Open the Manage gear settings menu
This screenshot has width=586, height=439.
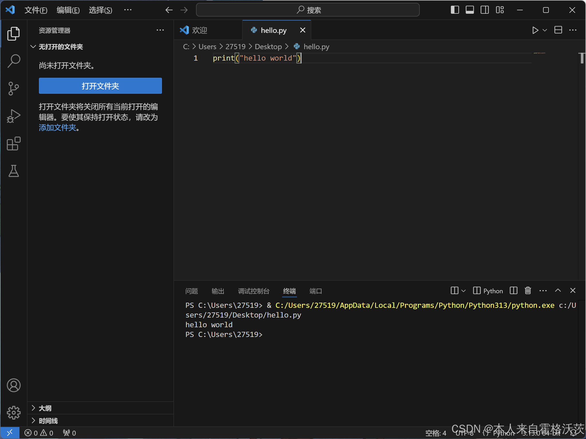[x=13, y=413]
